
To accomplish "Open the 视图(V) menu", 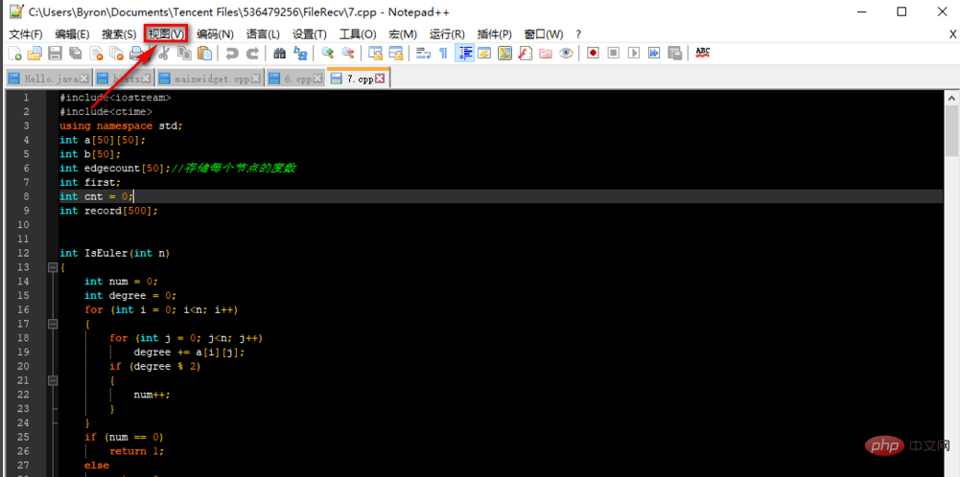I will click(166, 34).
